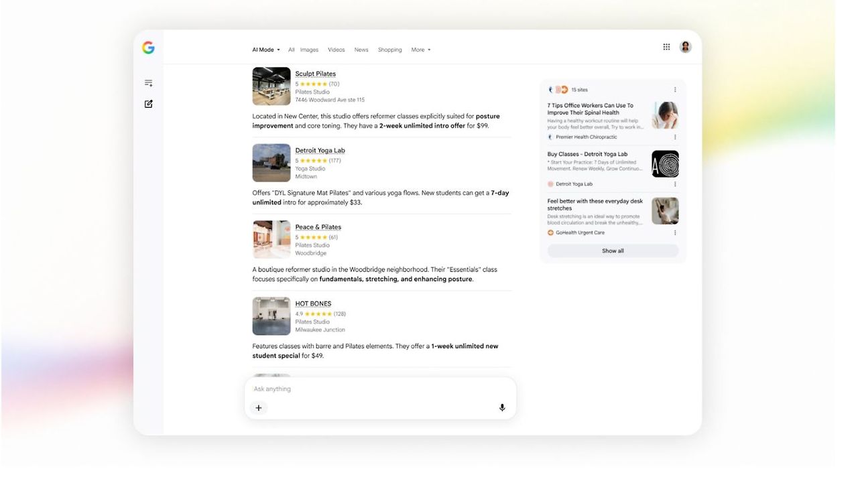
Task: Click the Detroit Yoga Lab star rating (177)
Action: click(x=318, y=161)
